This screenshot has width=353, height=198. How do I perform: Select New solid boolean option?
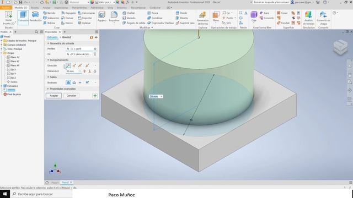(x=87, y=82)
